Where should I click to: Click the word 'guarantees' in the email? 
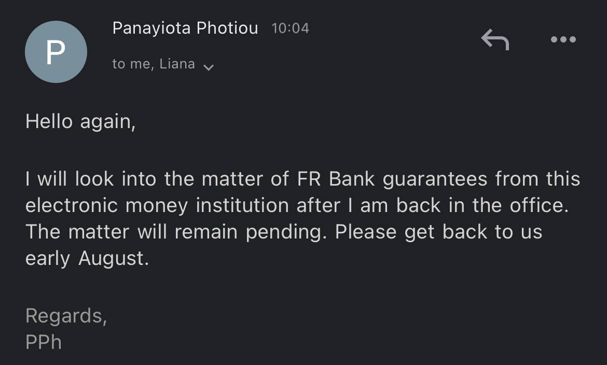coord(435,179)
